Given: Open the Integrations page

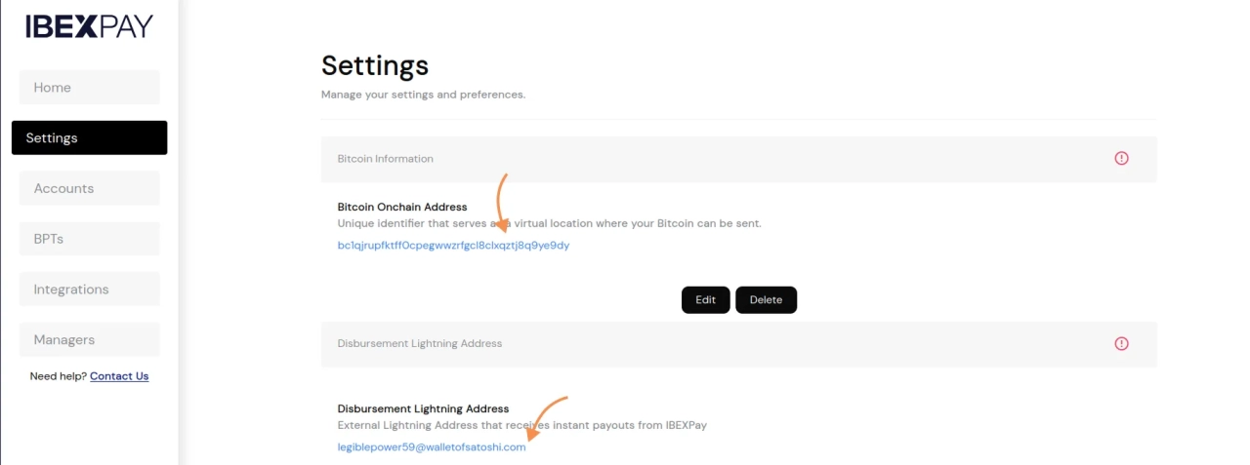Looking at the screenshot, I should click(x=89, y=290).
